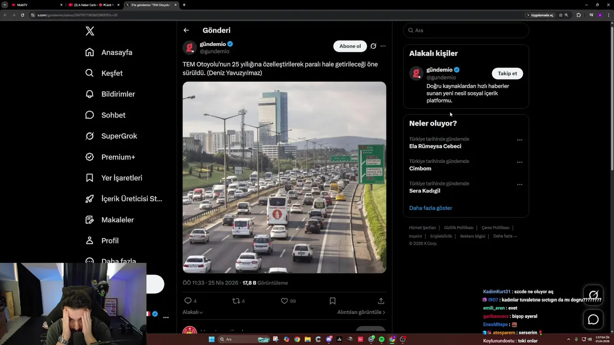This screenshot has width=614, height=345.
Task: Click the floating Grok button
Action: click(x=593, y=295)
